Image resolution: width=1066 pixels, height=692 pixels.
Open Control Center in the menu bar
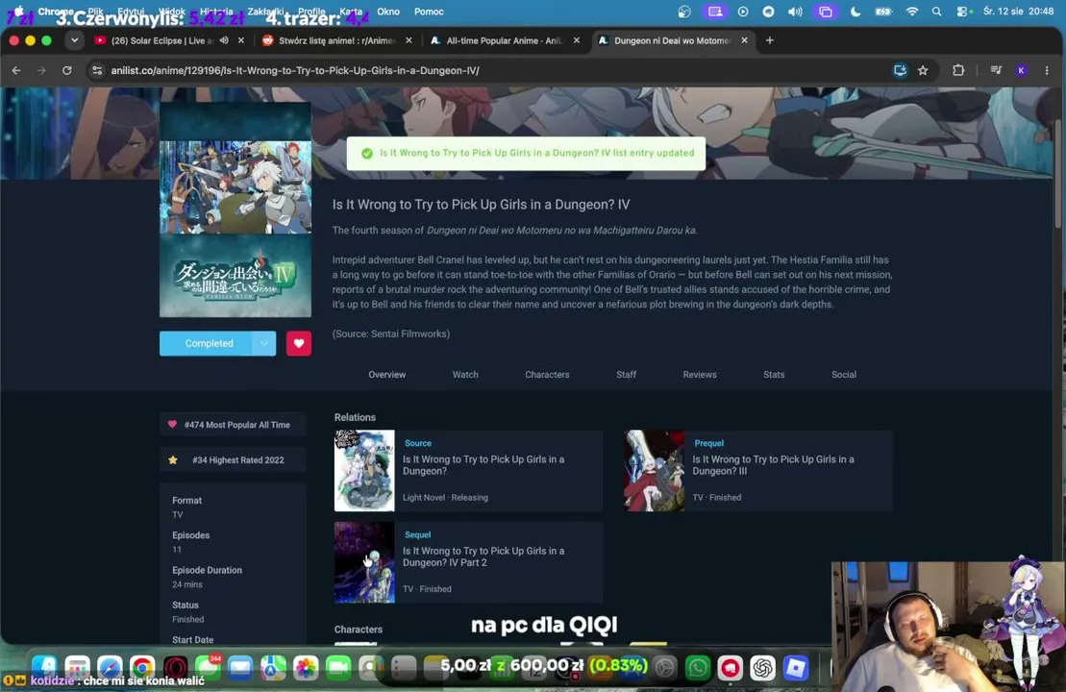point(961,12)
